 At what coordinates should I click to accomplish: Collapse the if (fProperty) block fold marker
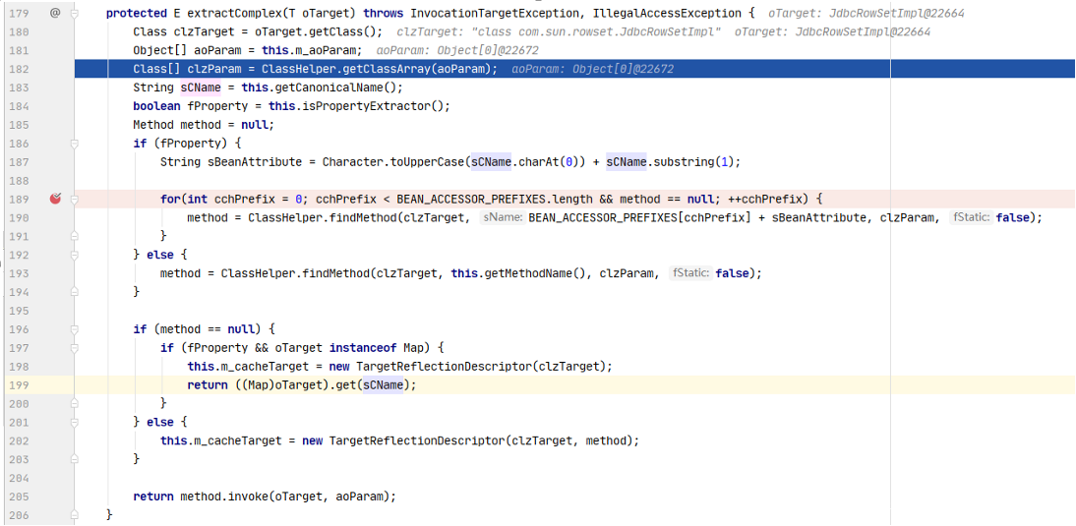pos(74,144)
